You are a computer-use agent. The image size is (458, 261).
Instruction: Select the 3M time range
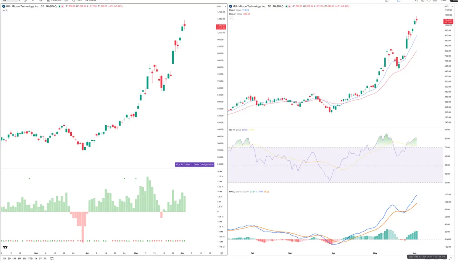pyautogui.click(x=19, y=259)
